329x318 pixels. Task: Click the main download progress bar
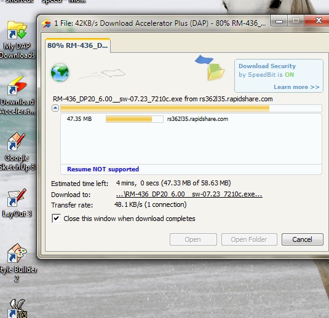click(191, 108)
